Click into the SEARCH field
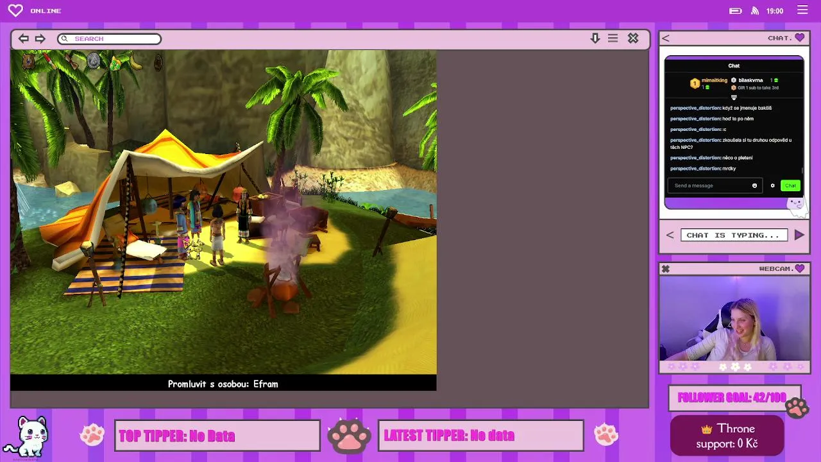 tap(109, 38)
